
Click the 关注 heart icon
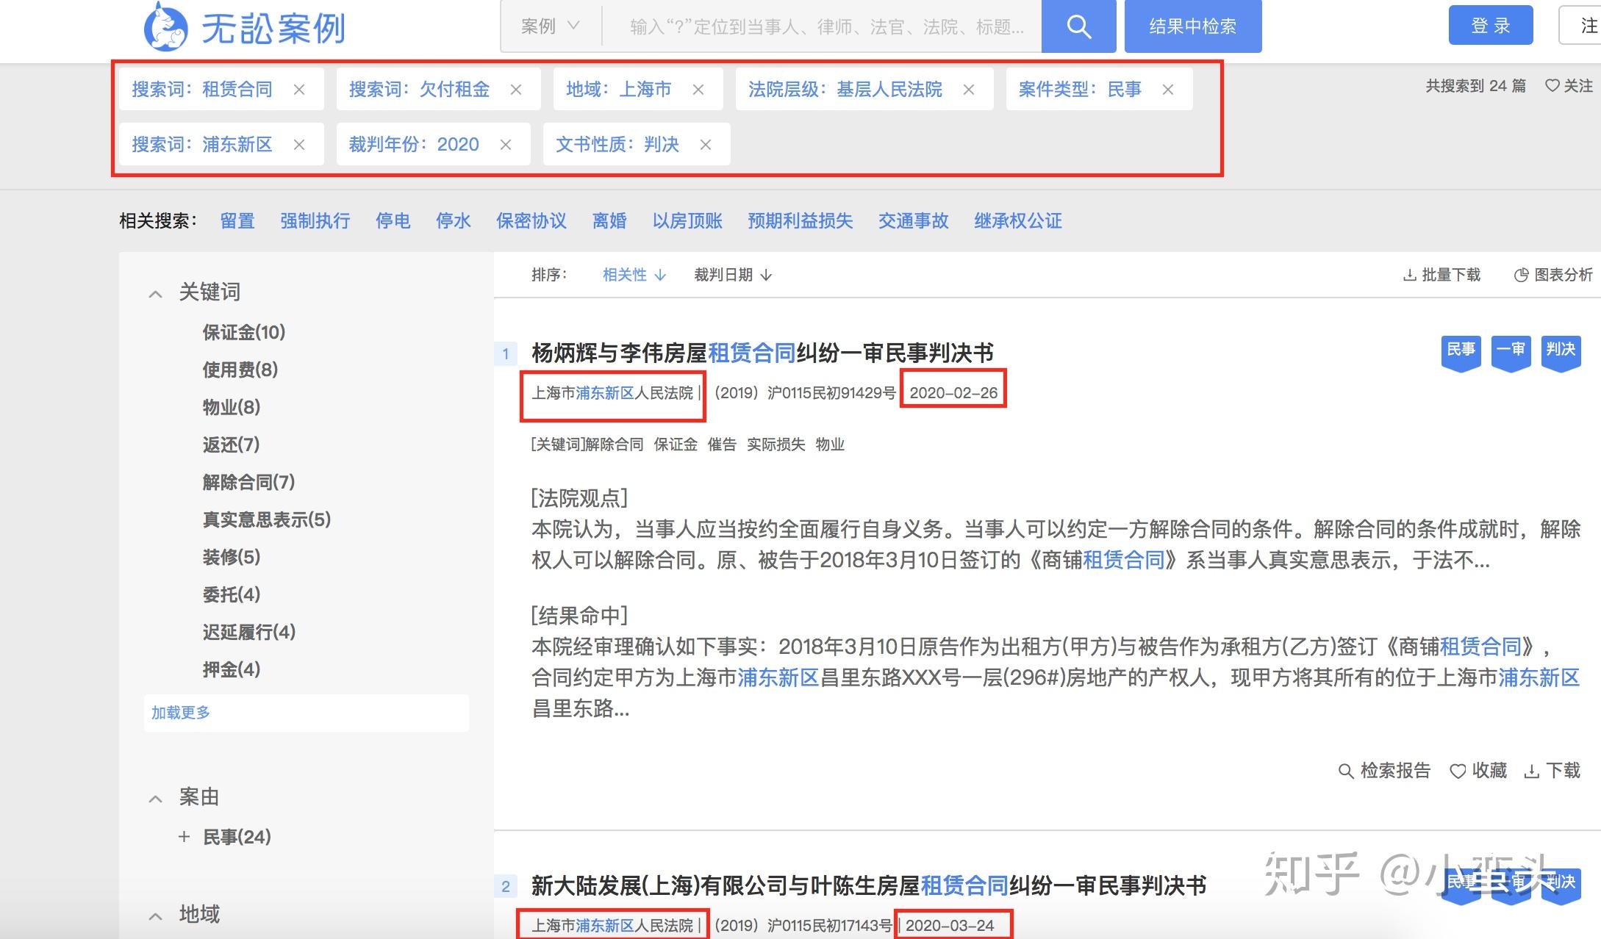[1552, 86]
